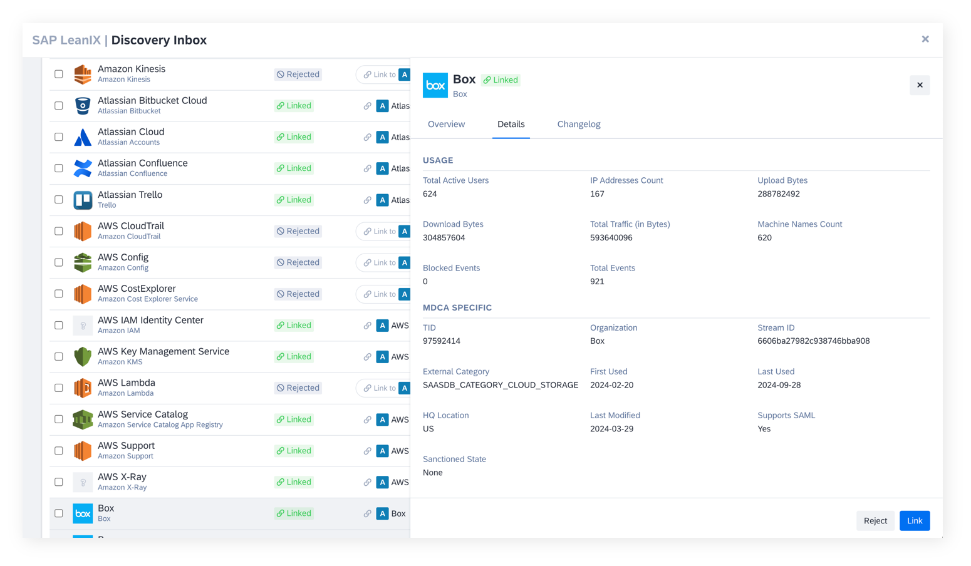Click Link to button in AWS Lambda row
Image resolution: width=971 pixels, height=566 pixels.
pos(383,388)
